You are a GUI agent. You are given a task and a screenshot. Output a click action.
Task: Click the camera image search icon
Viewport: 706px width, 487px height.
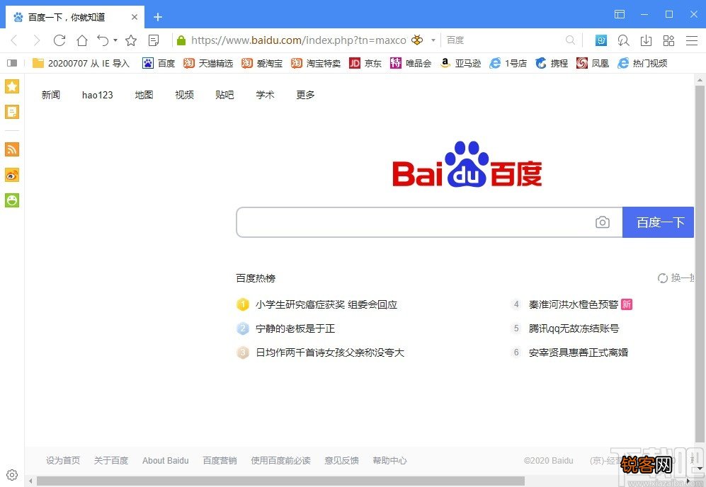click(603, 222)
